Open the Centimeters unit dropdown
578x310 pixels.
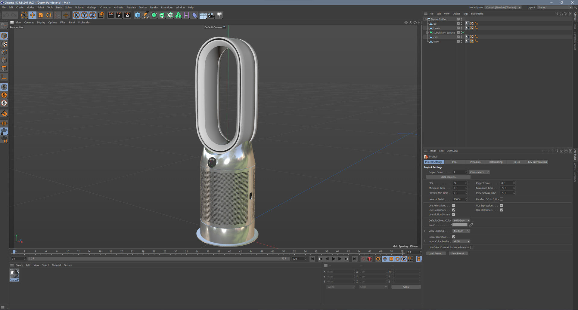[479, 172]
